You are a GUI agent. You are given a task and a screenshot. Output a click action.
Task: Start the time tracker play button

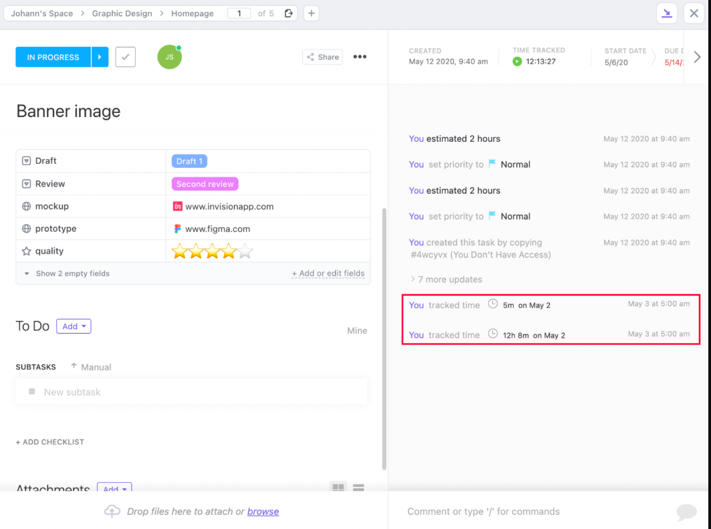(x=517, y=62)
